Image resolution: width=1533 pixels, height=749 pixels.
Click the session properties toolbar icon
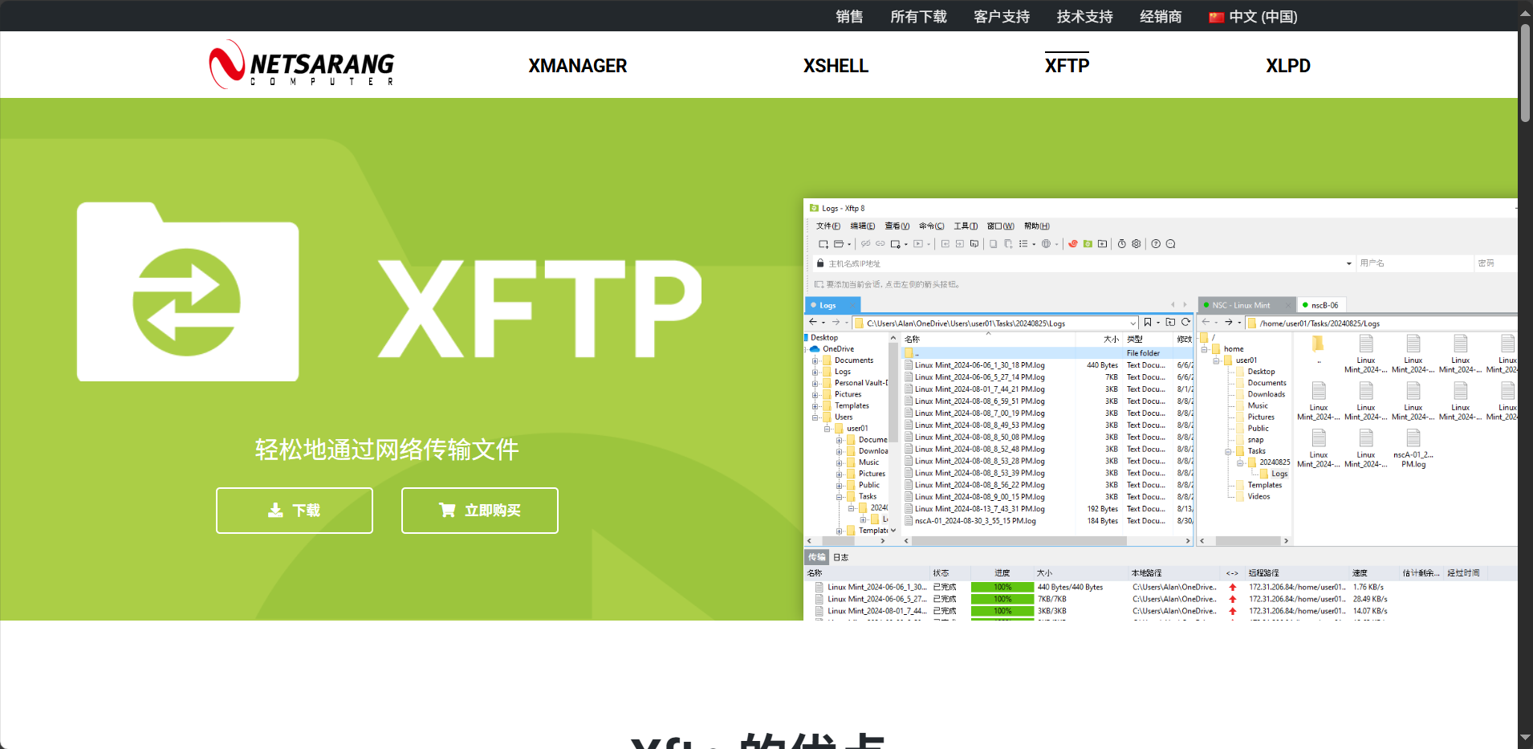click(896, 244)
